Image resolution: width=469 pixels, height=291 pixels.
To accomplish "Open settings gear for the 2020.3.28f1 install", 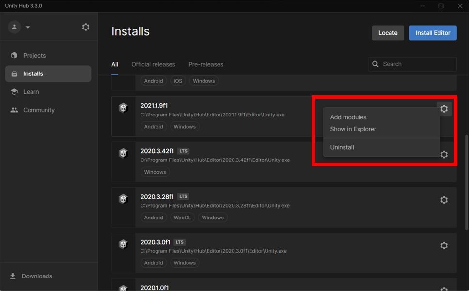I will pyautogui.click(x=444, y=199).
